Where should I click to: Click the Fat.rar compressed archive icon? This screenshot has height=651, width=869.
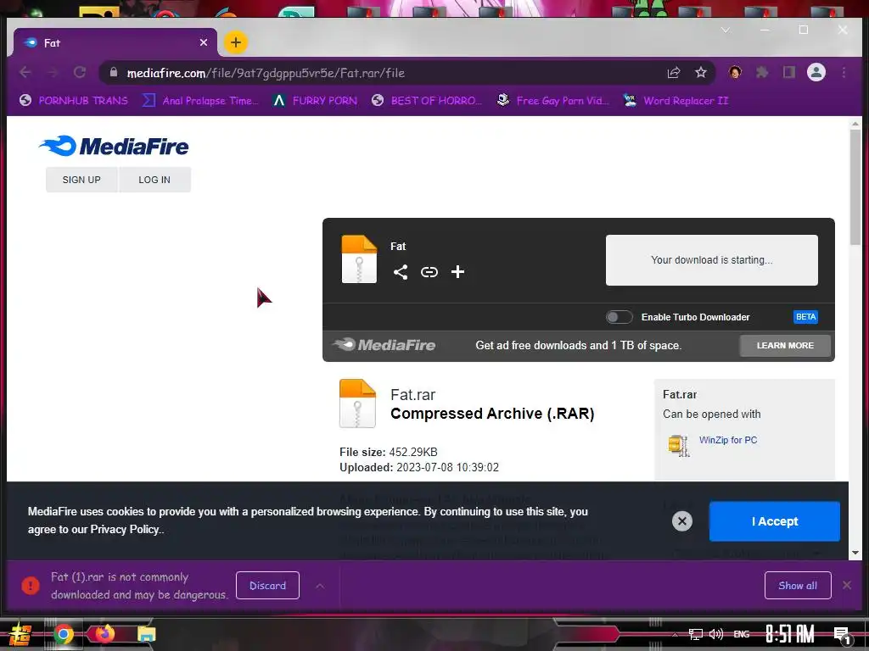(x=357, y=403)
